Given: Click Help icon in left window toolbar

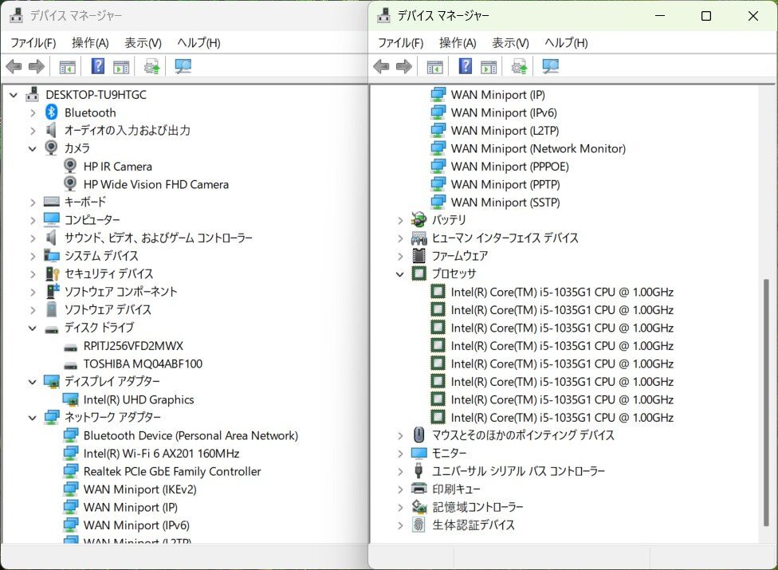Looking at the screenshot, I should [98, 66].
